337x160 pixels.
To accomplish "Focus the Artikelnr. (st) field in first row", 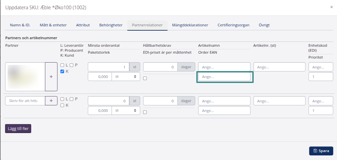I will tap(279, 67).
